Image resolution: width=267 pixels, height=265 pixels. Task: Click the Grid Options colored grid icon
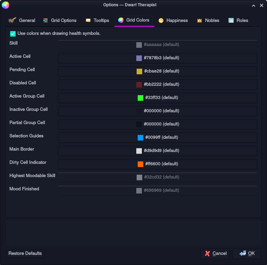coord(45,21)
